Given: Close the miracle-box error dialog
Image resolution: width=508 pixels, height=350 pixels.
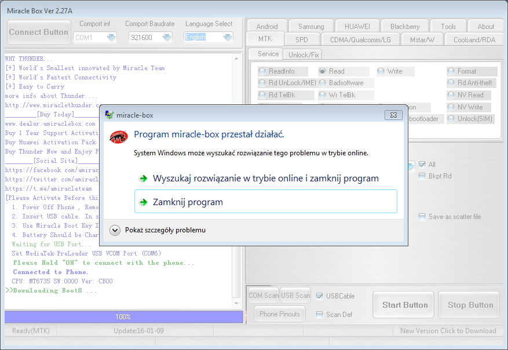Looking at the screenshot, I should (393, 115).
